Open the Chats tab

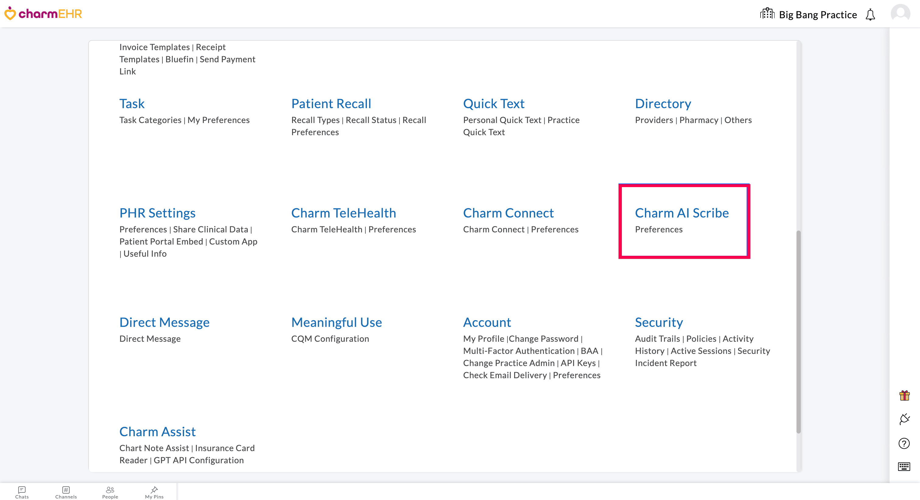pyautogui.click(x=22, y=492)
